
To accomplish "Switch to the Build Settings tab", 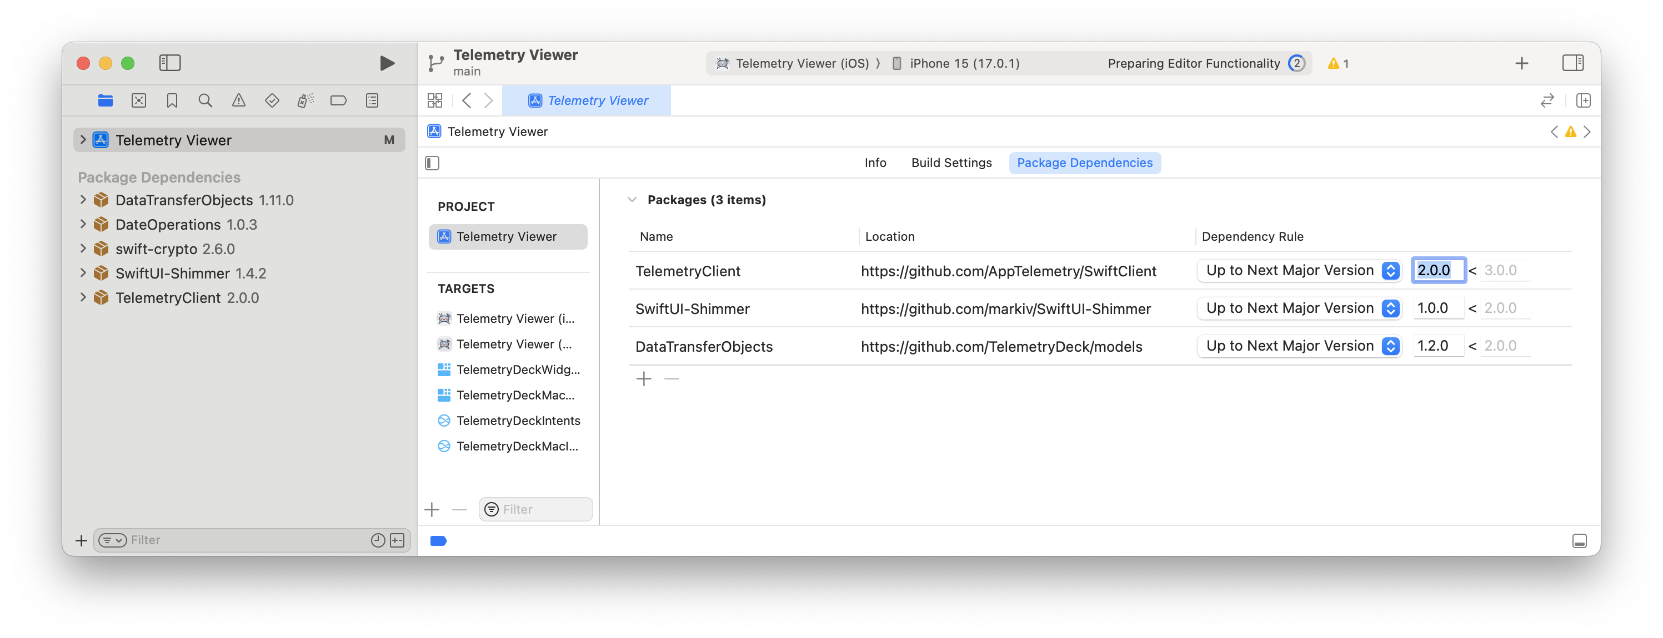I will (x=951, y=163).
